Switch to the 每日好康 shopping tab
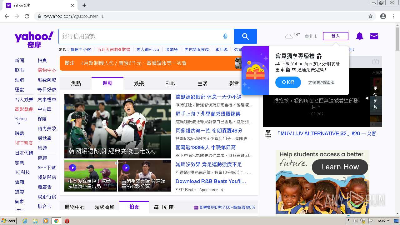Image resolution: width=400 pixels, height=225 pixels. [x=164, y=207]
